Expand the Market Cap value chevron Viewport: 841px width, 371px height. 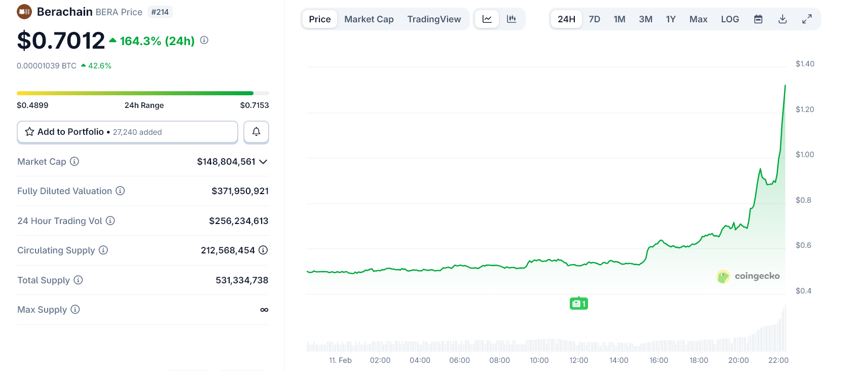click(263, 162)
